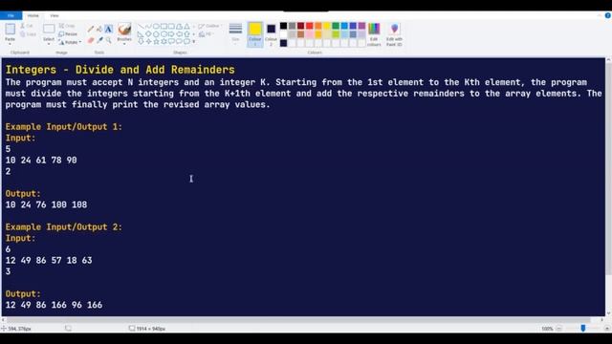Click the title 'Integers - Divide and Add Remainders'
This screenshot has height=344, width=612.
[120, 70]
